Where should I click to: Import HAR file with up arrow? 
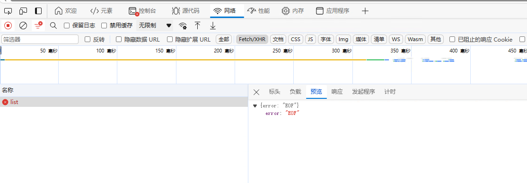(198, 26)
